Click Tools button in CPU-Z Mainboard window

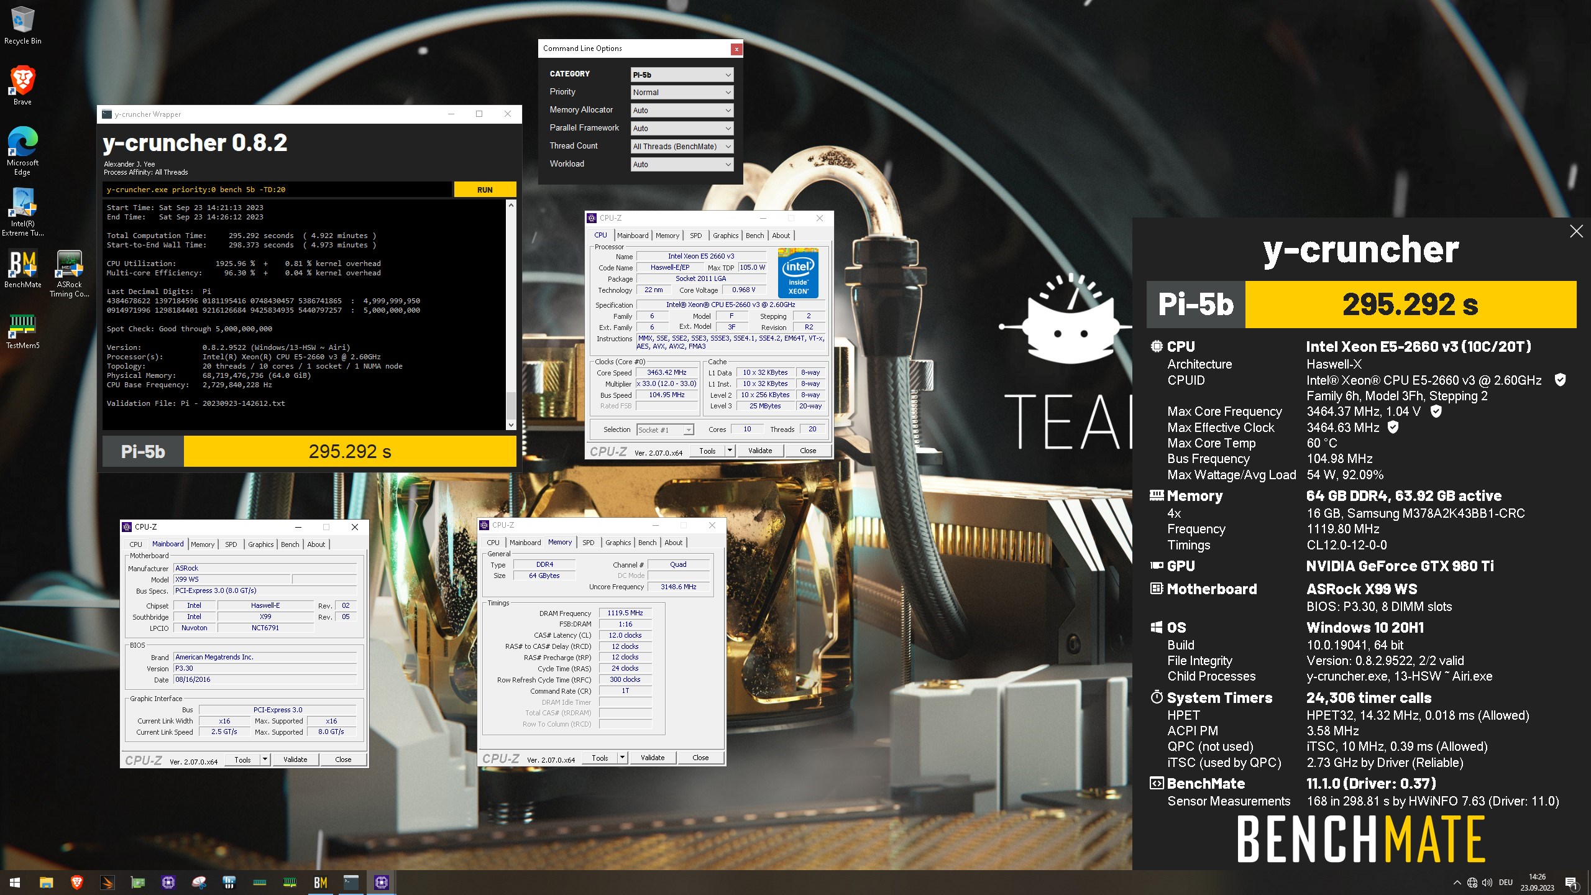coord(242,760)
